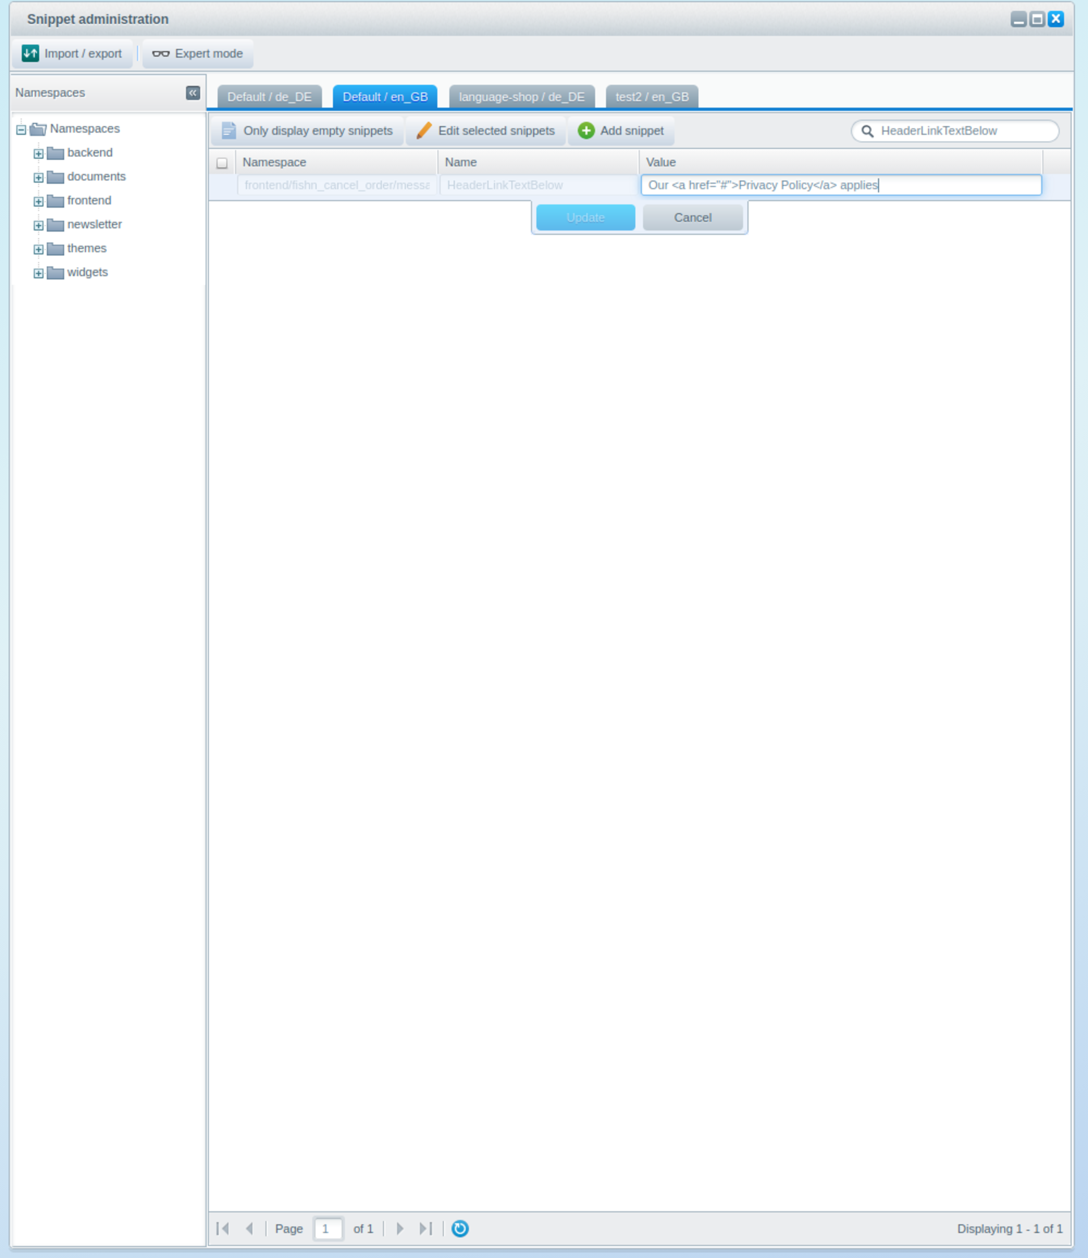Go to previous page of results
Viewport: 1088px width, 1258px height.
click(249, 1228)
